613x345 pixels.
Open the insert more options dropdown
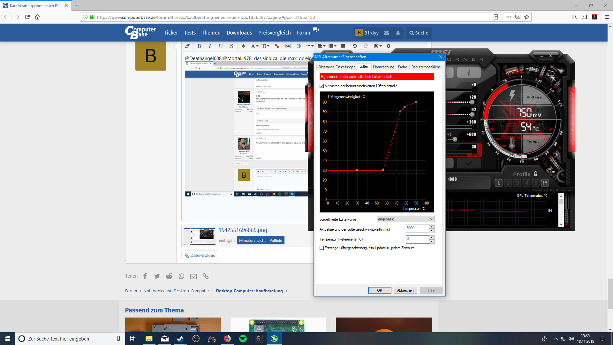[310, 46]
